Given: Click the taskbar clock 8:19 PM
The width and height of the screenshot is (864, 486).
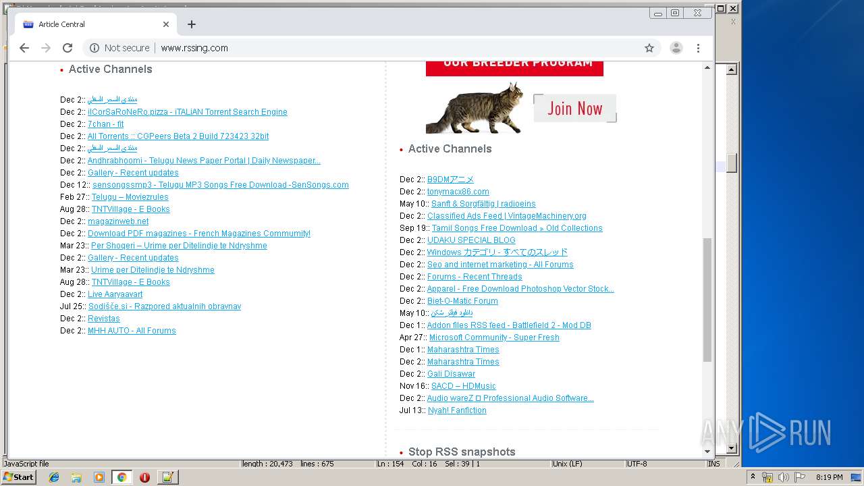Looking at the screenshot, I should [830, 477].
